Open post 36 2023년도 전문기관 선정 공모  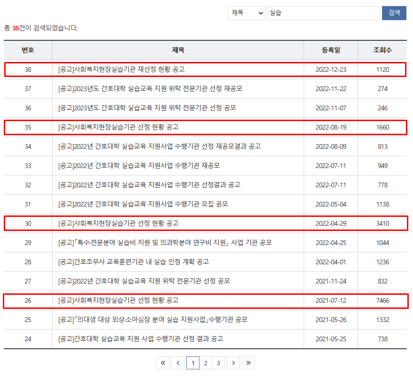point(147,108)
